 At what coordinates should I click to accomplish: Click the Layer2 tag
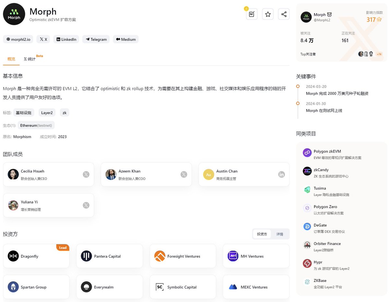click(x=47, y=113)
